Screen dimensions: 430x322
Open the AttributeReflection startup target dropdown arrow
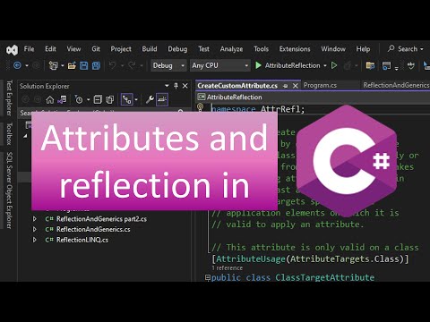coord(325,65)
